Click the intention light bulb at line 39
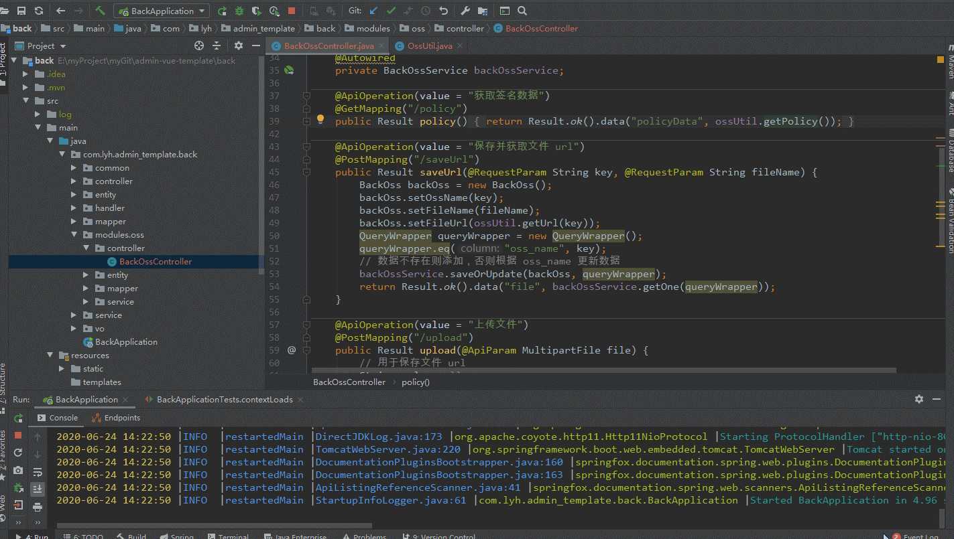The height and width of the screenshot is (539, 954). pyautogui.click(x=320, y=120)
